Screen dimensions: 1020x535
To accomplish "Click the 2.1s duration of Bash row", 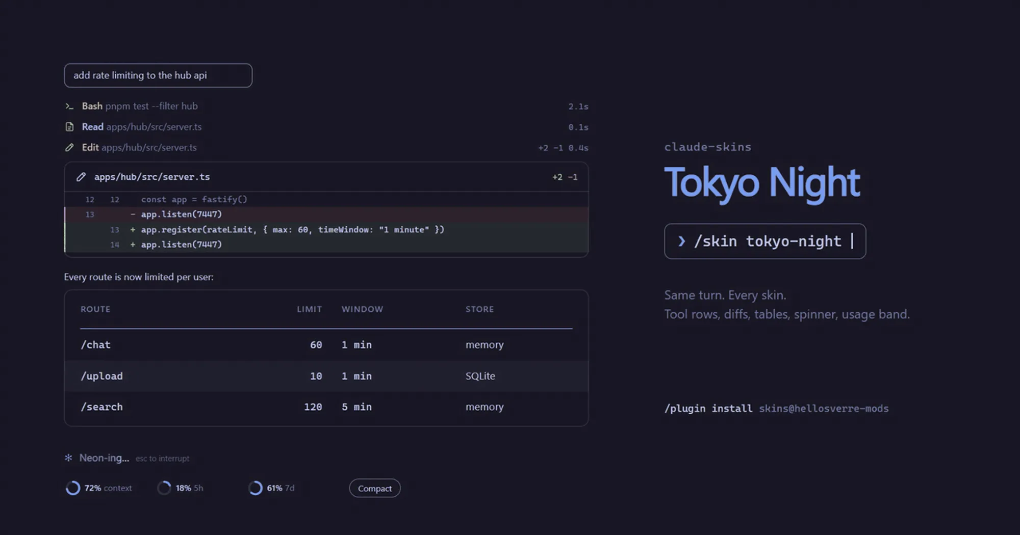I will [578, 106].
